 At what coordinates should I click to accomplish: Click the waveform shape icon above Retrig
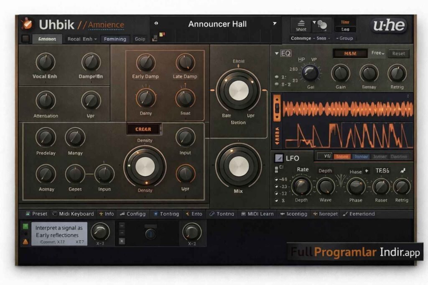[403, 171]
